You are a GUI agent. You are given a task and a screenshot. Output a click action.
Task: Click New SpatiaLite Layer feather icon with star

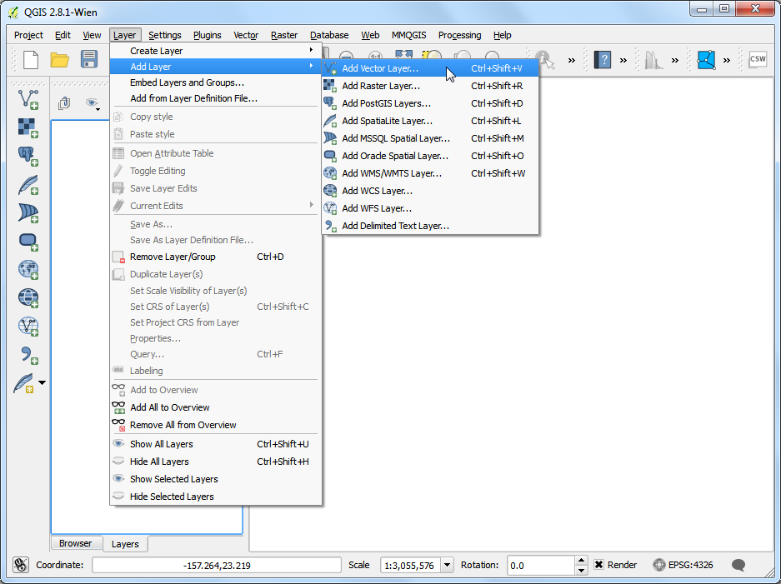pyautogui.click(x=24, y=383)
